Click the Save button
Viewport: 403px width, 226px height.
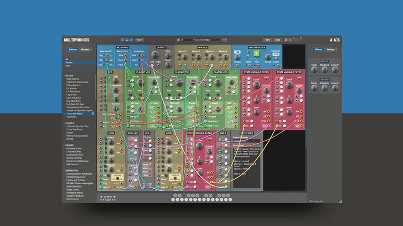tap(278, 39)
